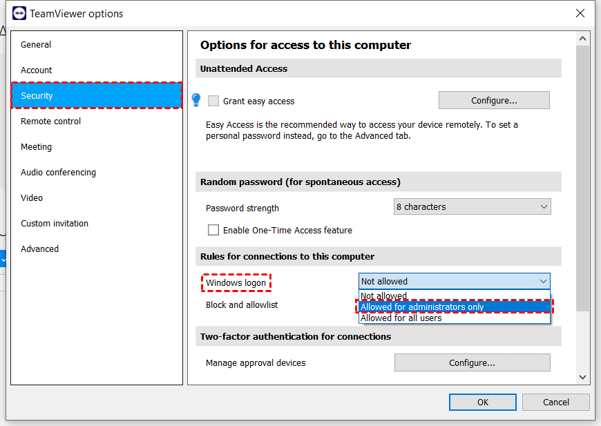Click the TeamViewer logo icon in title bar
The width and height of the screenshot is (601, 426).
(x=19, y=13)
